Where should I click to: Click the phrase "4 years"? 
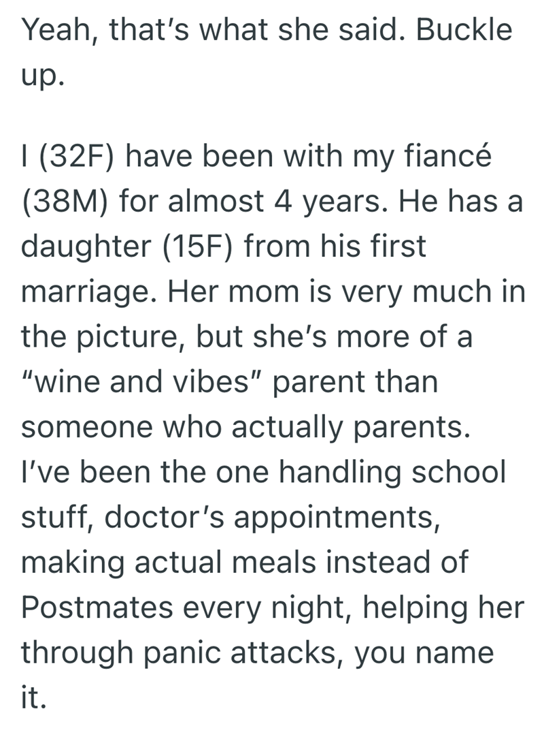323,204
